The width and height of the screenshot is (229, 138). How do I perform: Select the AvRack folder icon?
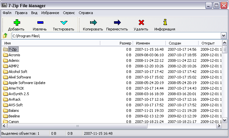5,99
